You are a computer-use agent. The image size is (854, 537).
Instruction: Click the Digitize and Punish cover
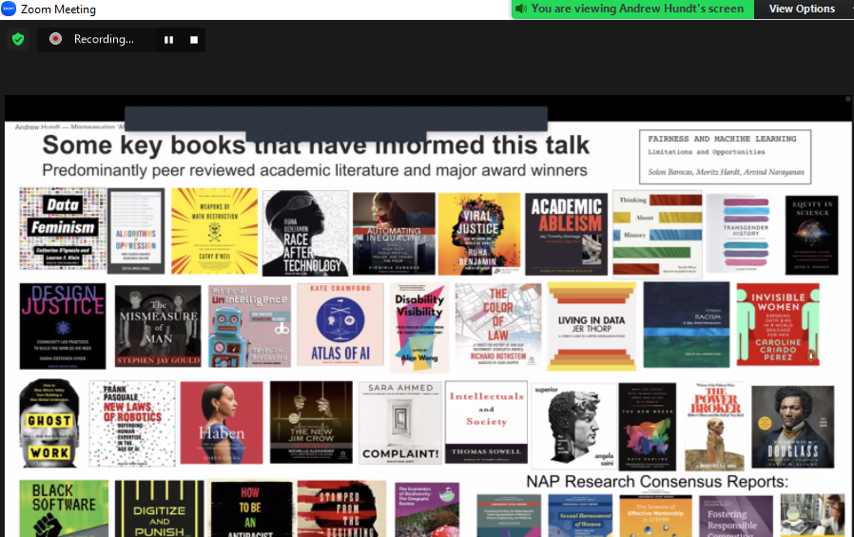[160, 508]
